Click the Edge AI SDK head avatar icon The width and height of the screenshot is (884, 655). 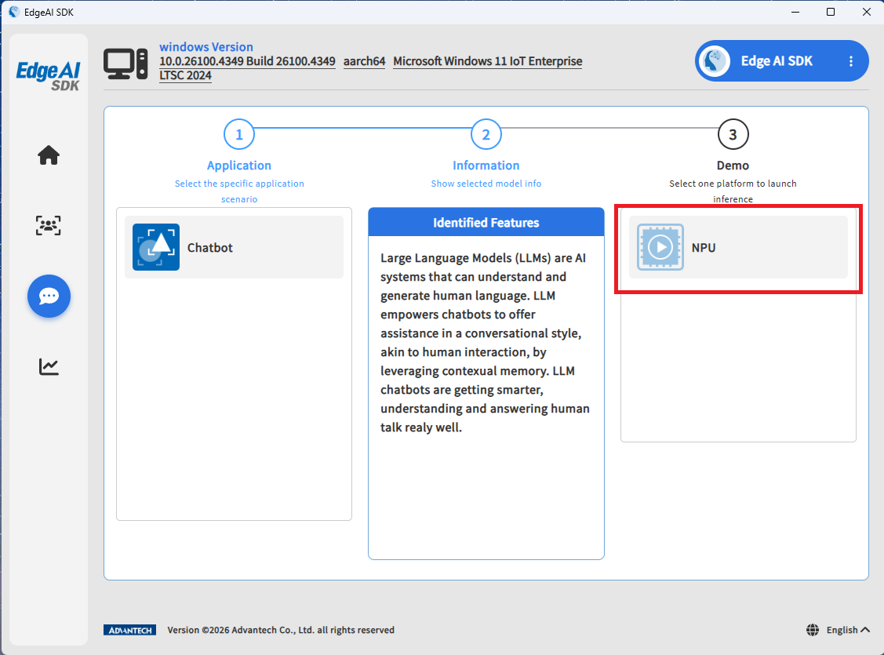point(715,61)
